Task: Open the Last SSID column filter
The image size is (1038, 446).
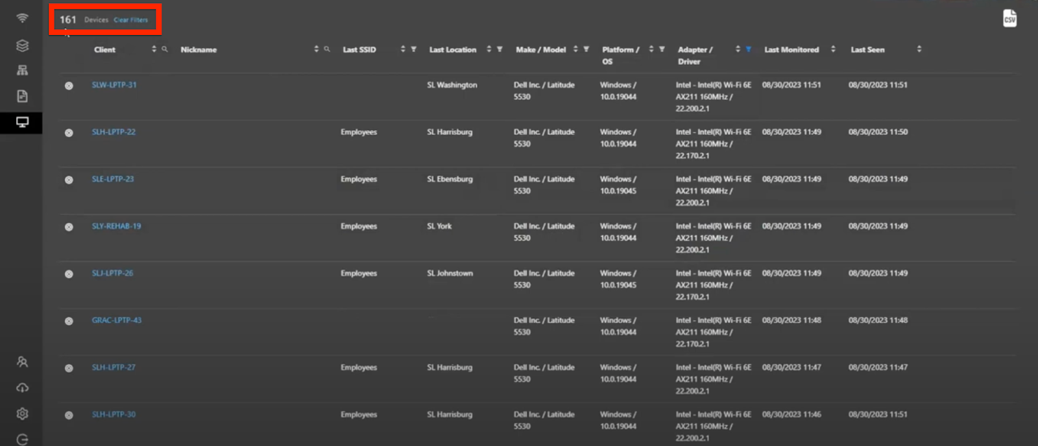Action: coord(413,49)
